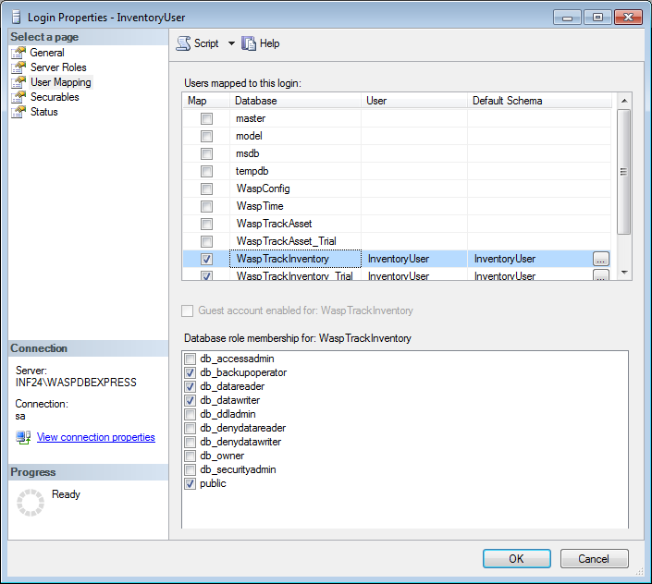
Task: Check the WaspTrackAsset map checkbox
Action: pos(206,224)
